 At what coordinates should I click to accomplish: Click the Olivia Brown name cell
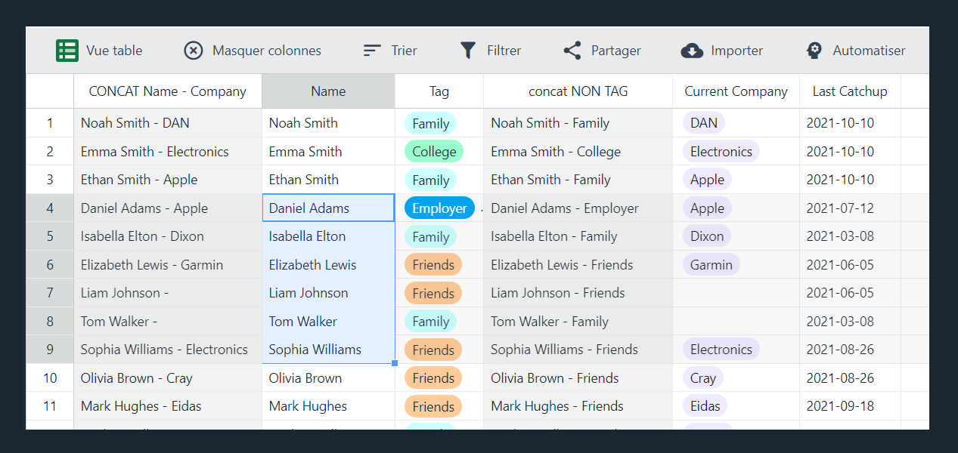[328, 378]
